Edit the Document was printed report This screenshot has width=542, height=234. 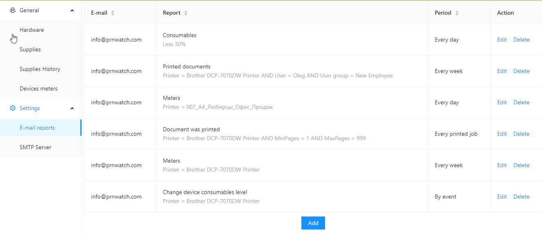coord(502,134)
